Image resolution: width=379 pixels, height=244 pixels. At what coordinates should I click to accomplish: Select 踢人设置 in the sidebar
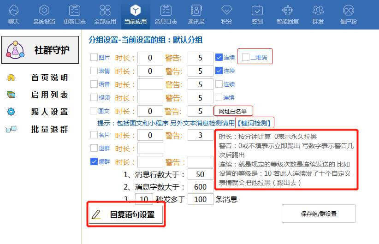pyautogui.click(x=49, y=112)
